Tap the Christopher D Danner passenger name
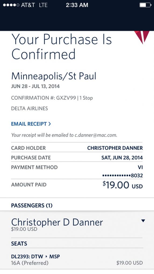Screen dimensions: 154x274 57,222
